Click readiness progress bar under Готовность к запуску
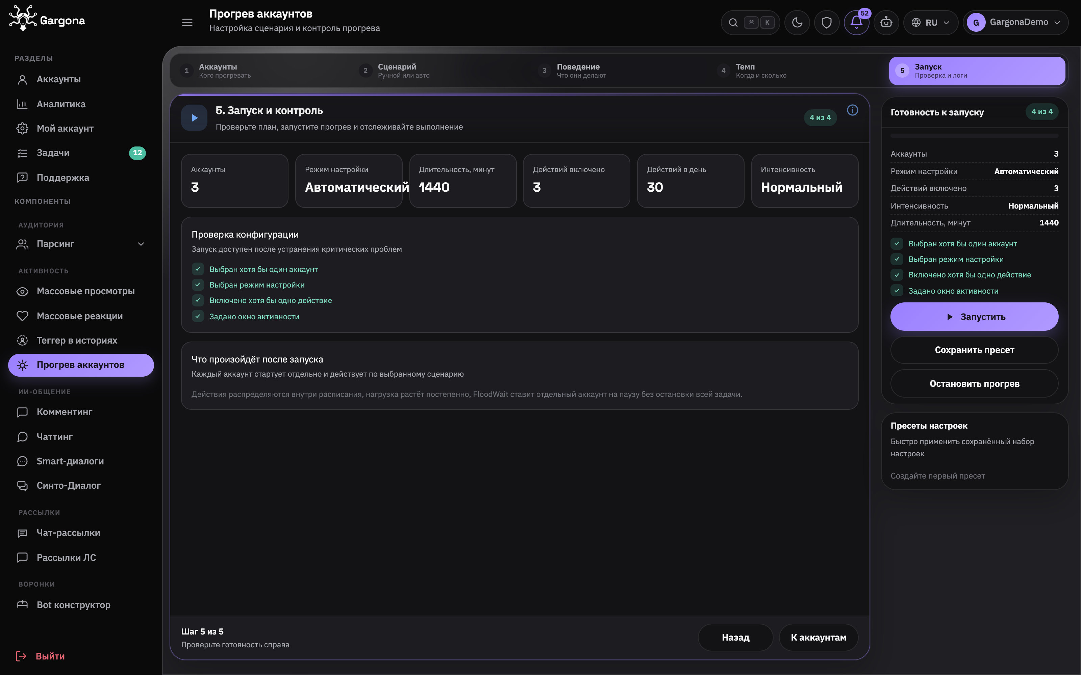 974,136
